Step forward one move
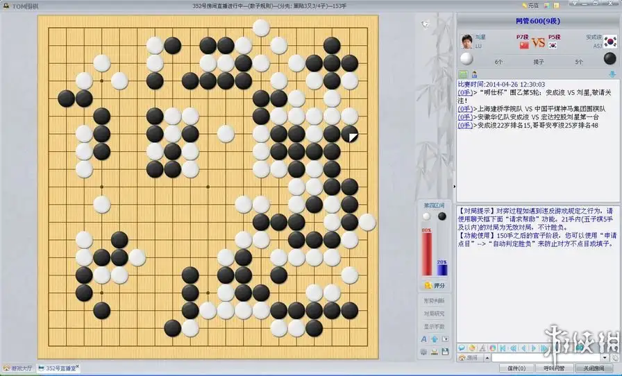The height and width of the screenshot is (376, 622). tap(534, 348)
